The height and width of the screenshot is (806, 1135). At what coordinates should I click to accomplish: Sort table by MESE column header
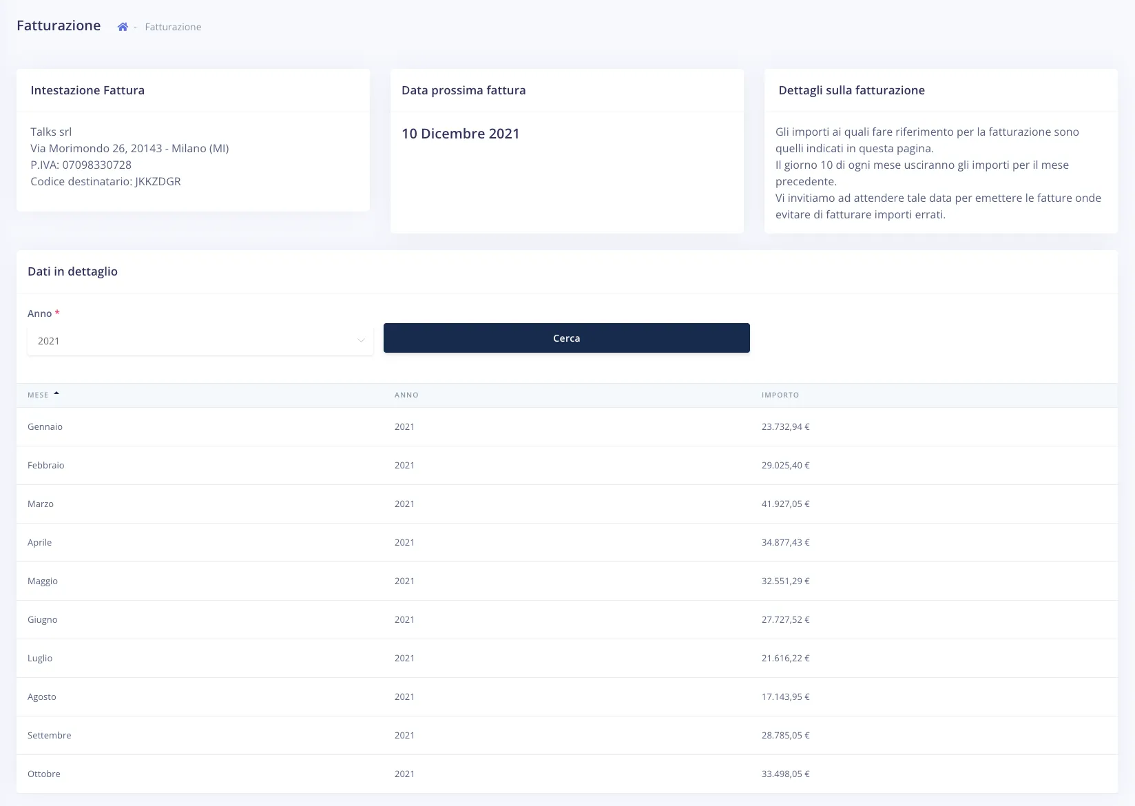click(x=38, y=395)
